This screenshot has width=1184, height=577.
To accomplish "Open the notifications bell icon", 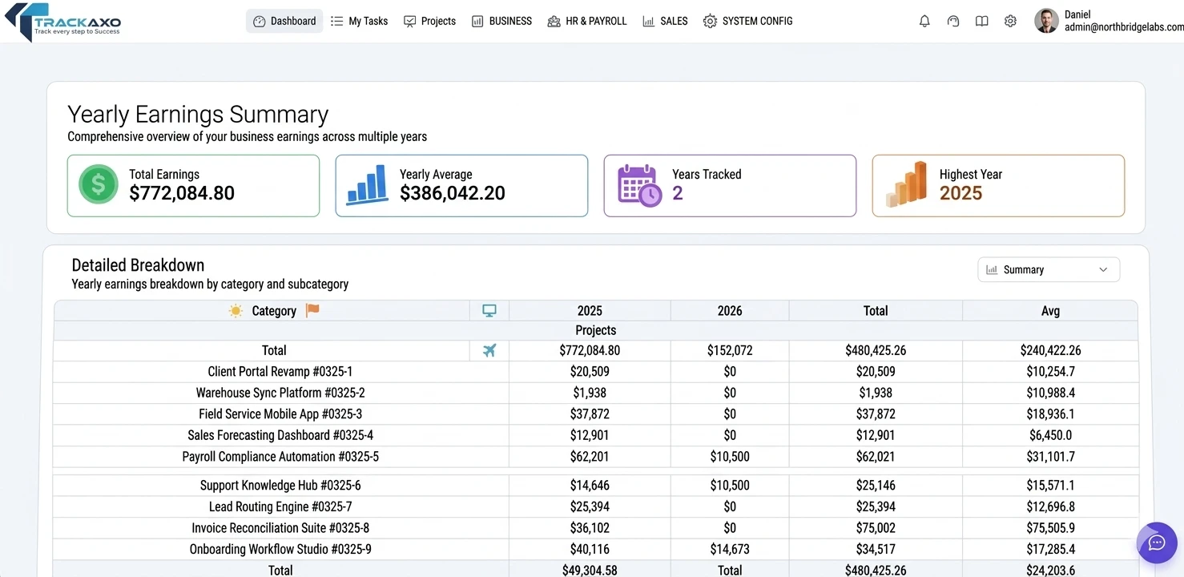I will coord(924,21).
